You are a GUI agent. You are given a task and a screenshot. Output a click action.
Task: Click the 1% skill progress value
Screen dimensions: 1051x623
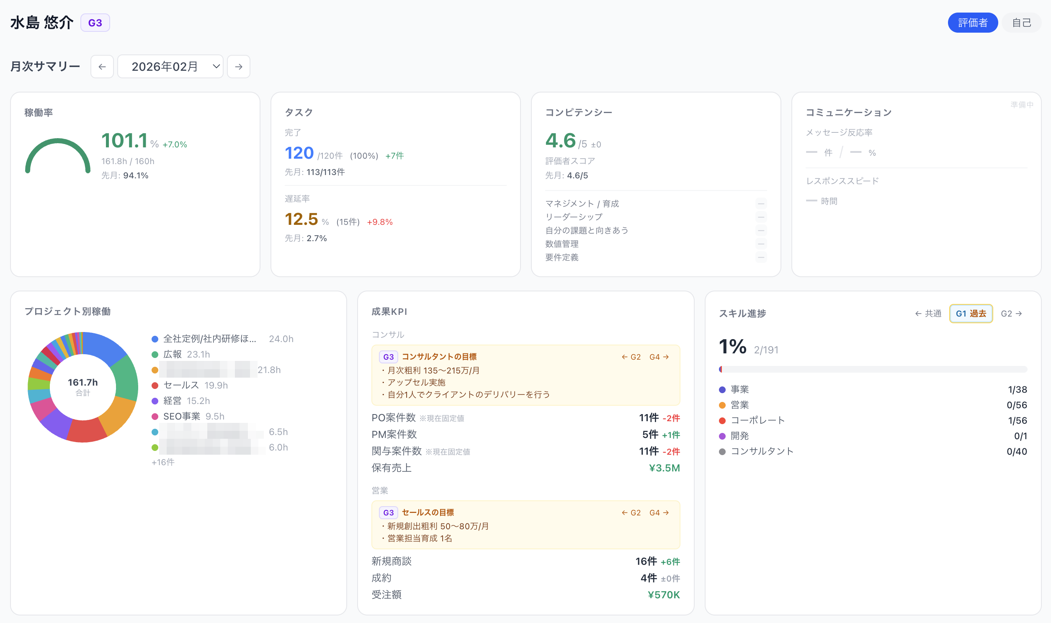tap(733, 347)
